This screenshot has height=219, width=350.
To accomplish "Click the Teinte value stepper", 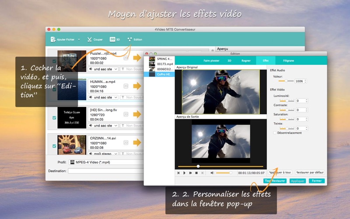I will (307, 128).
